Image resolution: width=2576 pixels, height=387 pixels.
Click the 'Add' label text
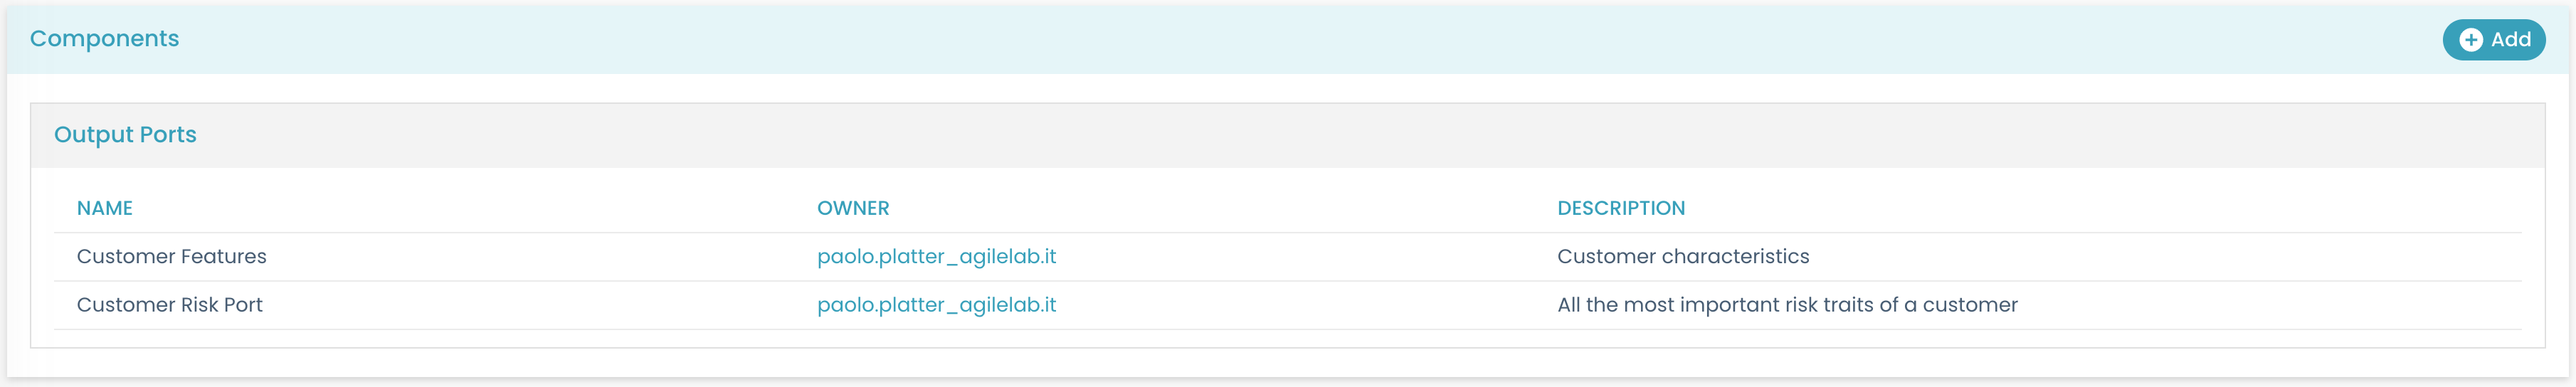[x=2510, y=40]
